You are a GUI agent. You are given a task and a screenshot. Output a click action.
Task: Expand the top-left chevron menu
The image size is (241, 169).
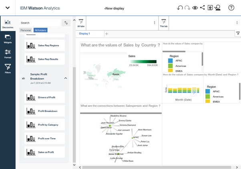coord(8,8)
